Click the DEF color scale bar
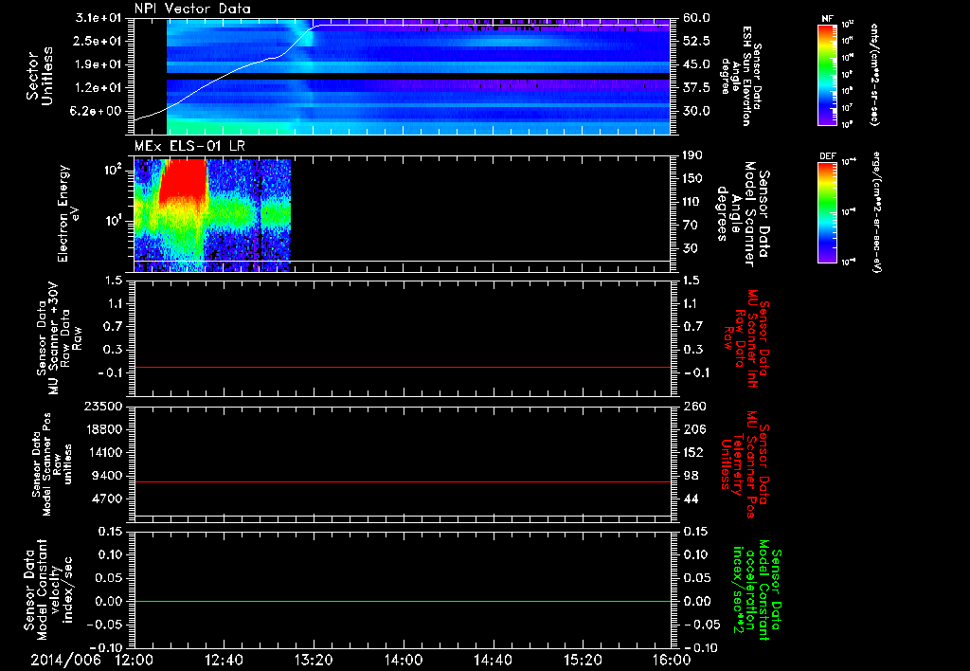970x671 pixels. click(x=828, y=212)
